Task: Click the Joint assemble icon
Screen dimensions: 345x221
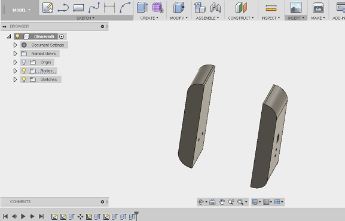Action: coord(215,8)
